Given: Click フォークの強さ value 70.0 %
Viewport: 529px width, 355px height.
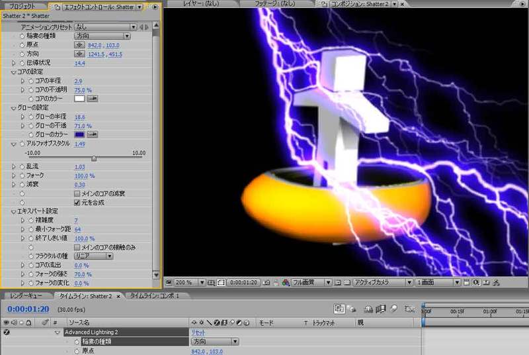Looking at the screenshot, I should pyautogui.click(x=83, y=274).
